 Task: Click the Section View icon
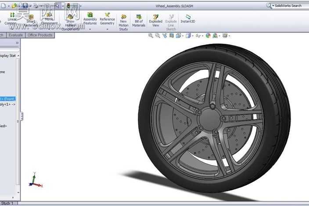[x=172, y=36]
